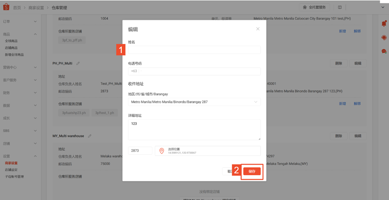Click 新增 link in PH_PH_Multi section
This screenshot has width=389, height=200.
pyautogui.click(x=343, y=104)
